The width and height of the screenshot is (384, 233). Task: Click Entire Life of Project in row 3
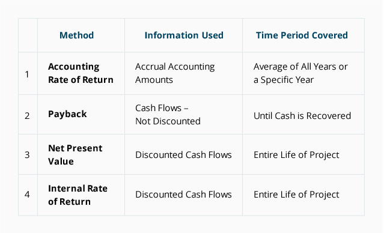click(296, 155)
